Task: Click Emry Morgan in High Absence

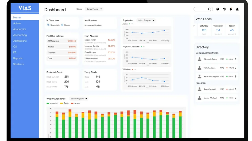Action: (90, 52)
